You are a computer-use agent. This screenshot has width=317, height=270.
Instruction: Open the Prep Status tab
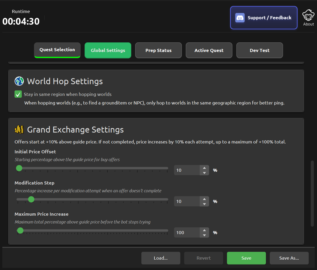(x=158, y=50)
